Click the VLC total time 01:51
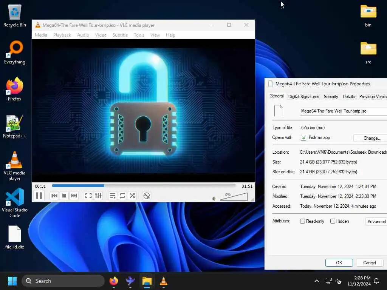This screenshot has width=387, height=290. pos(247,186)
